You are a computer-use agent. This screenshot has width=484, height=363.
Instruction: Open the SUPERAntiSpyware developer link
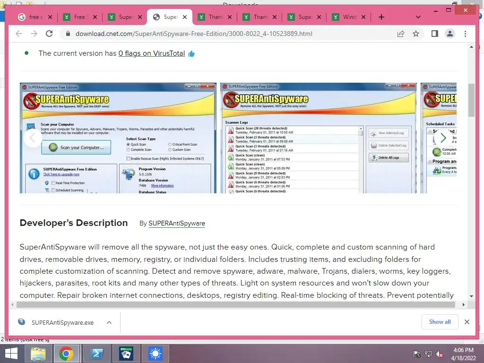pos(177,224)
